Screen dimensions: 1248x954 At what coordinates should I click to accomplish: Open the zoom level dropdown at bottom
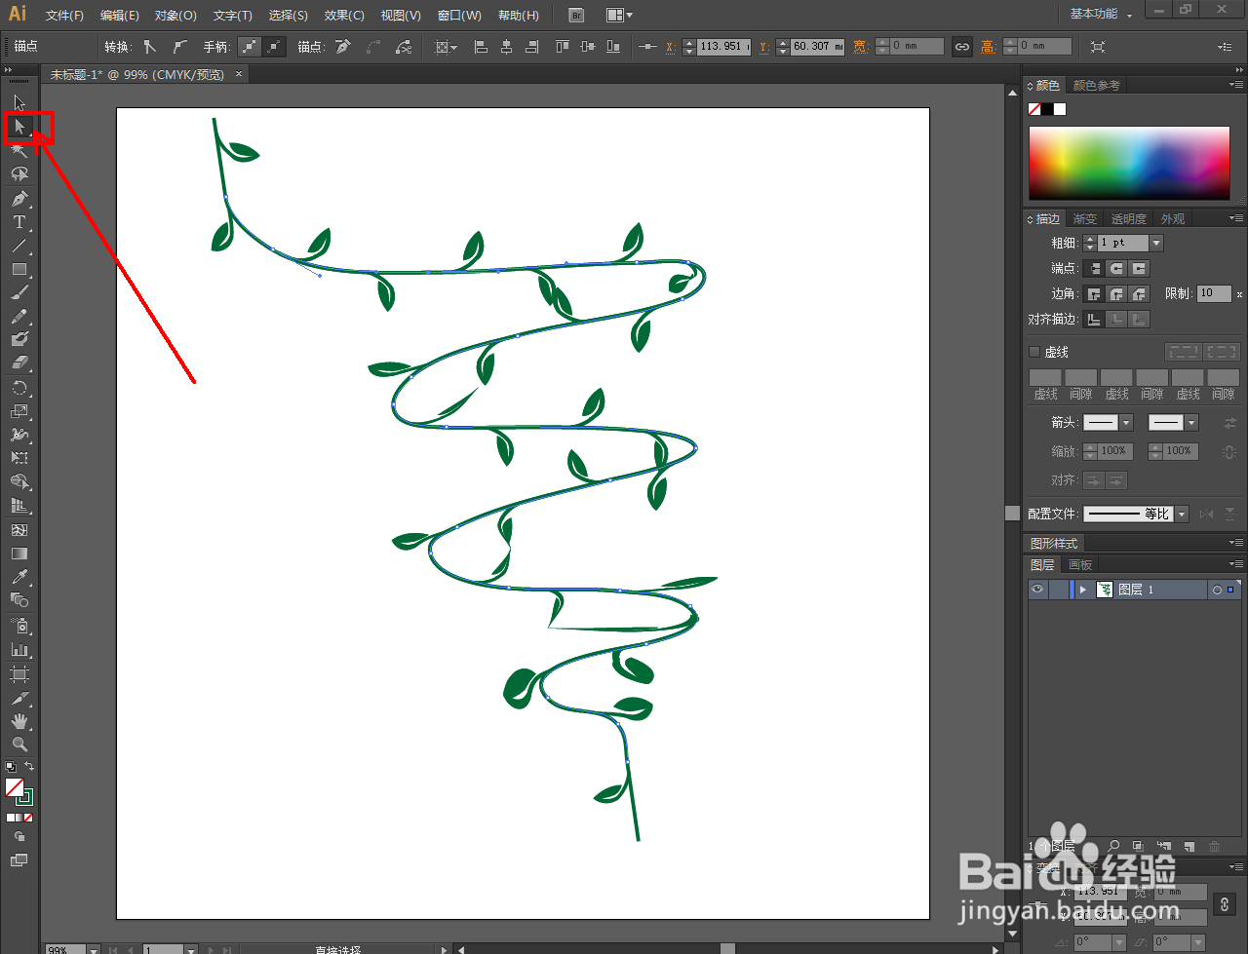point(94,949)
